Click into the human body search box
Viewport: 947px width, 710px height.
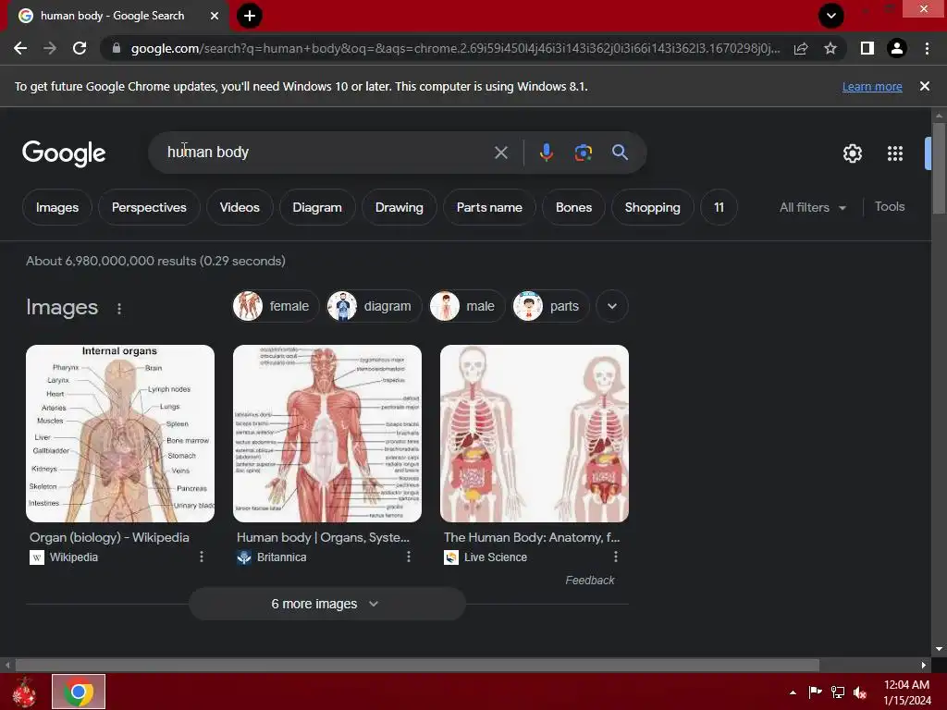tap(326, 153)
